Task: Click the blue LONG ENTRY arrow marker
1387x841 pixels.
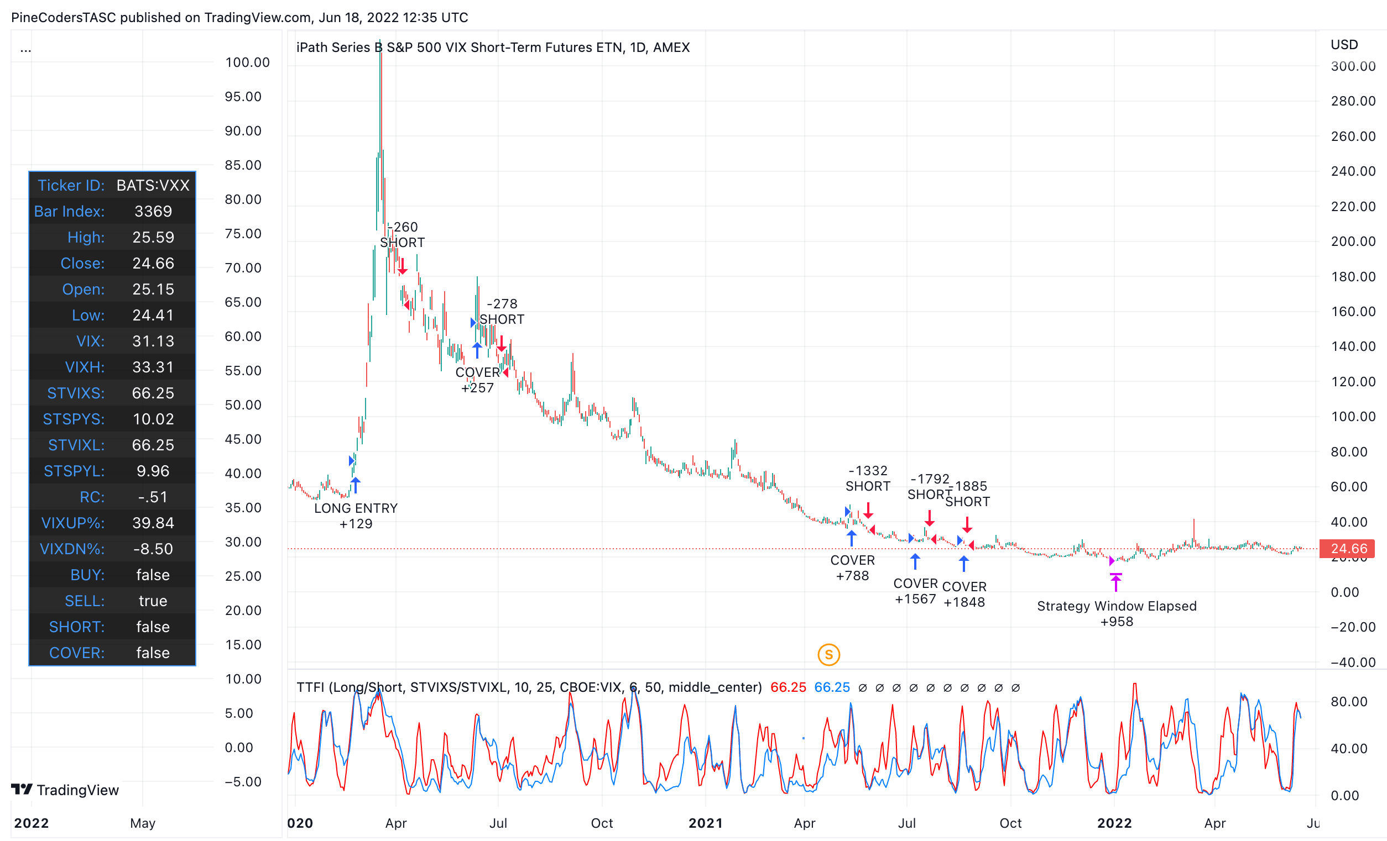Action: [355, 485]
